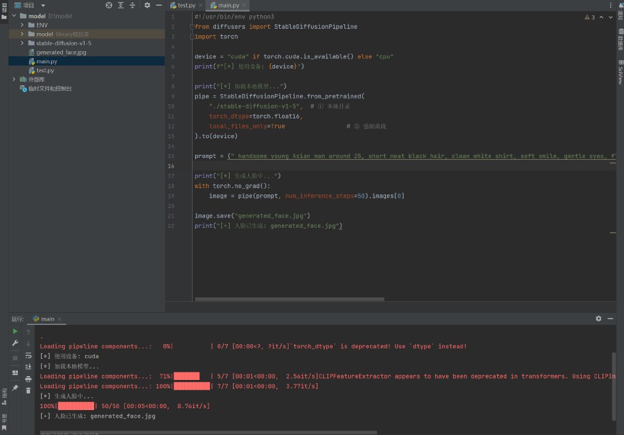Go to next highlighted problem arrow
Screen dimensions: 624x435
pyautogui.click(x=611, y=17)
